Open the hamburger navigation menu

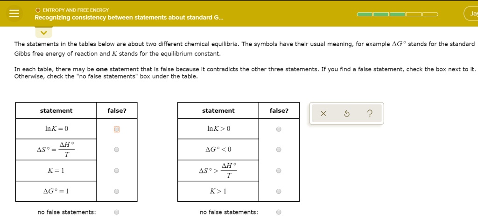14,14
